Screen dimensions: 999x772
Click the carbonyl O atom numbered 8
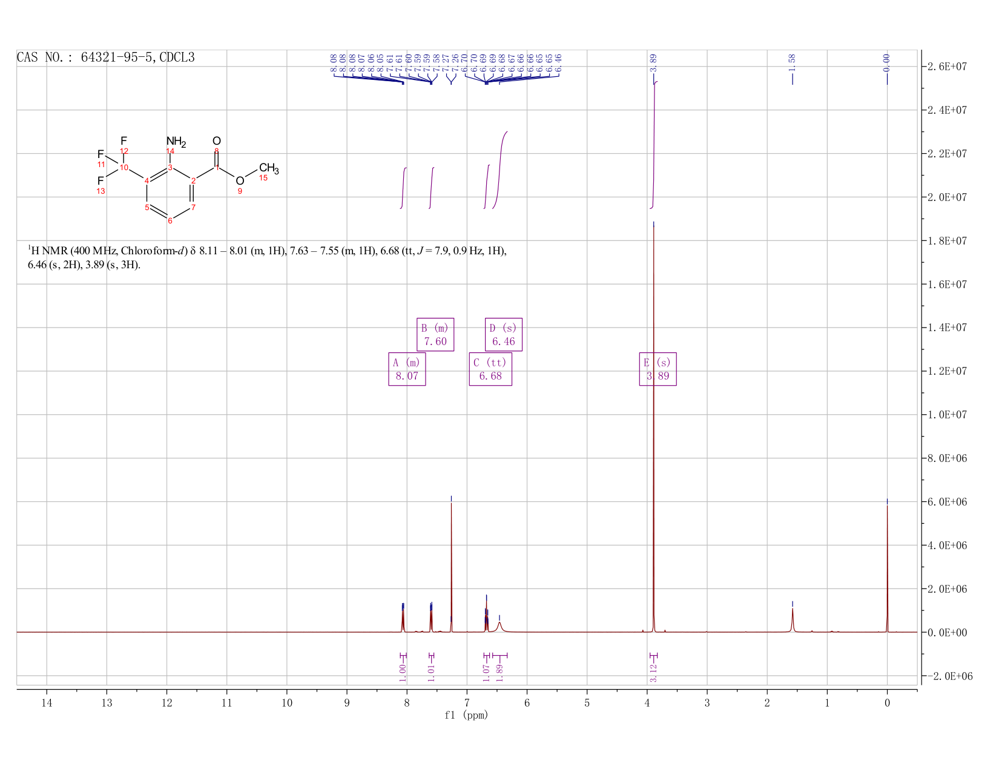[217, 141]
